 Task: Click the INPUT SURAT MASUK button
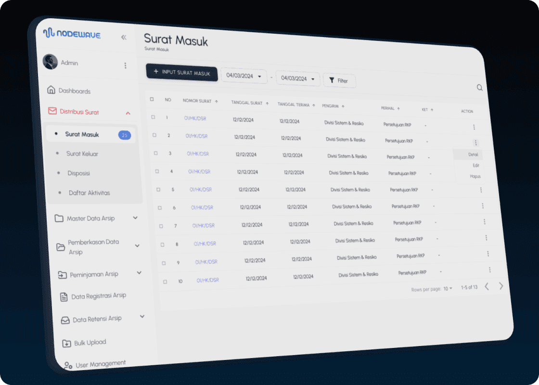pos(182,73)
